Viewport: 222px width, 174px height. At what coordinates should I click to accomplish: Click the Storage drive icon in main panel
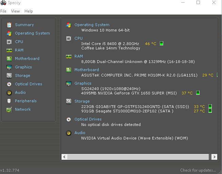69,101
